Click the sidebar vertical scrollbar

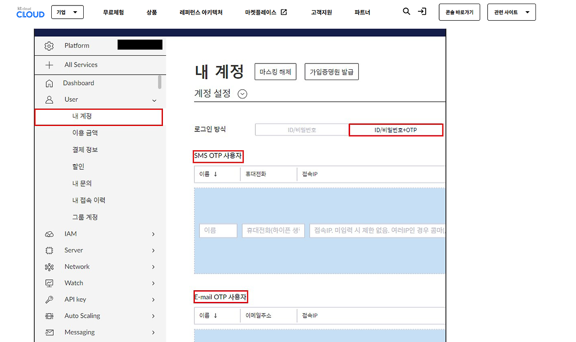coord(160,83)
